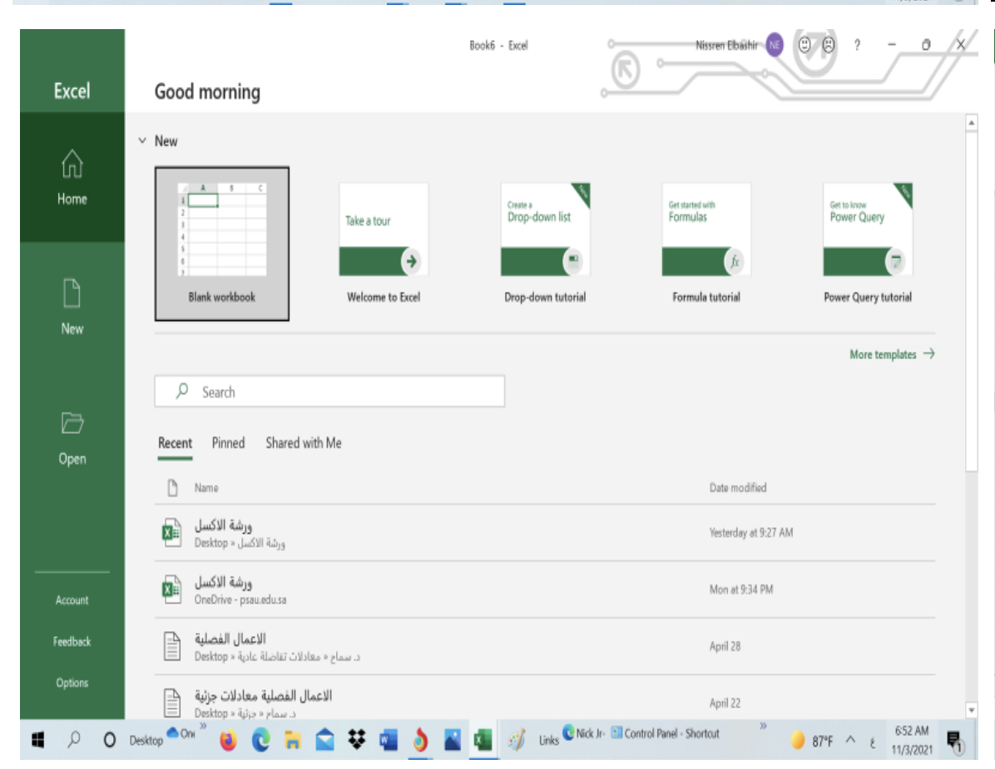Open Options in the sidebar

pyautogui.click(x=72, y=683)
